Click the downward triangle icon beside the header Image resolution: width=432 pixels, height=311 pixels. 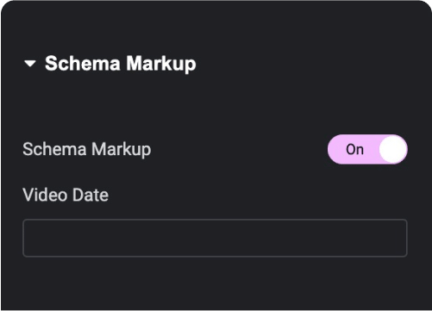click(x=30, y=64)
